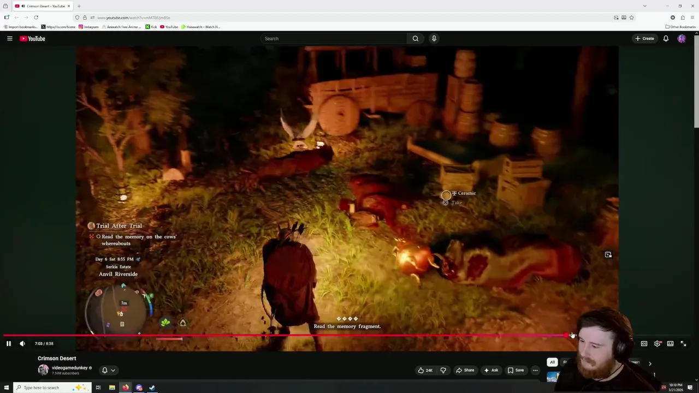This screenshot has height=393, width=699.
Task: Open the YouTube bookmark in the bookmarks bar
Action: pyautogui.click(x=169, y=27)
